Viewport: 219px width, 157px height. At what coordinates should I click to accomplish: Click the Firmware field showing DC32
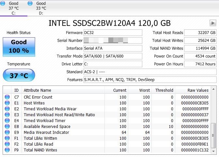(x=113, y=33)
